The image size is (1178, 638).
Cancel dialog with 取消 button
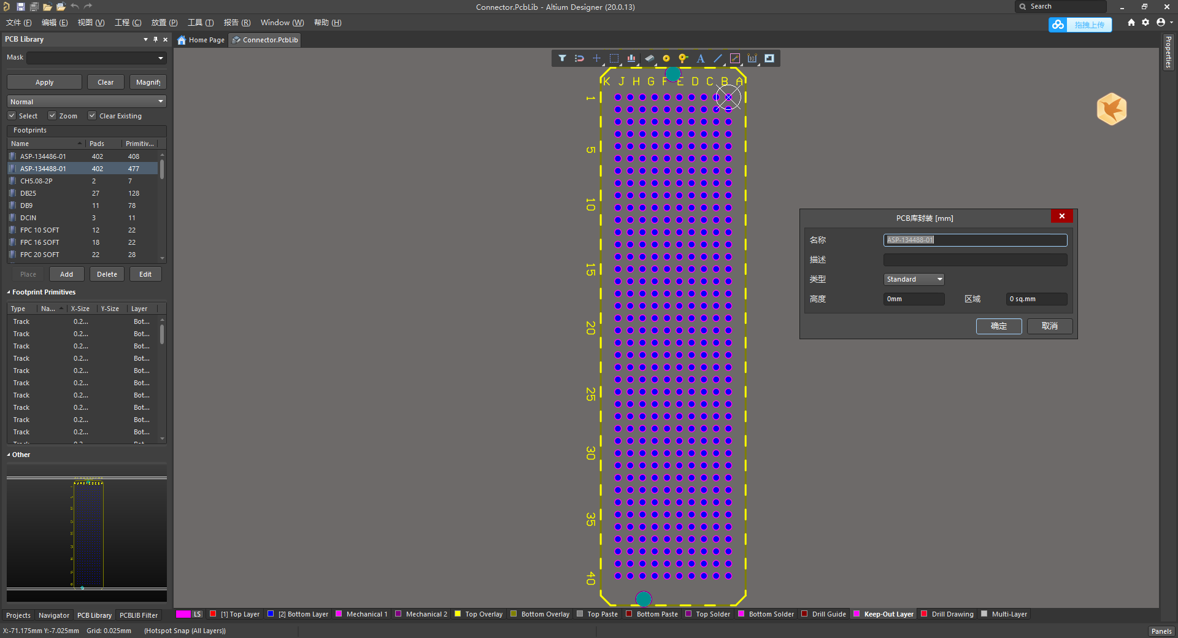click(1050, 326)
